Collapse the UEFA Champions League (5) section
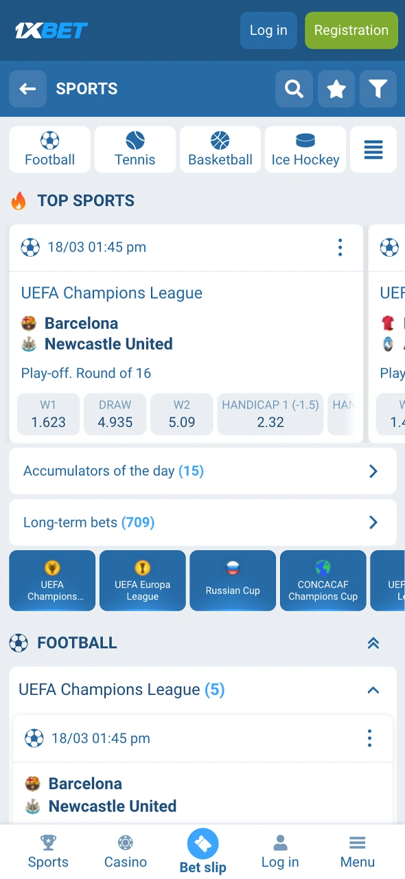405x879 pixels. (373, 690)
